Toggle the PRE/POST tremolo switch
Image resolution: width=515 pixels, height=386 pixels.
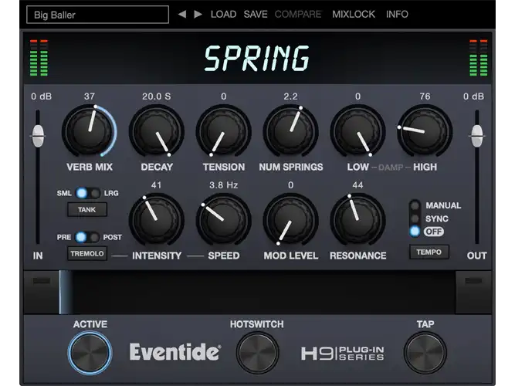pos(87,237)
